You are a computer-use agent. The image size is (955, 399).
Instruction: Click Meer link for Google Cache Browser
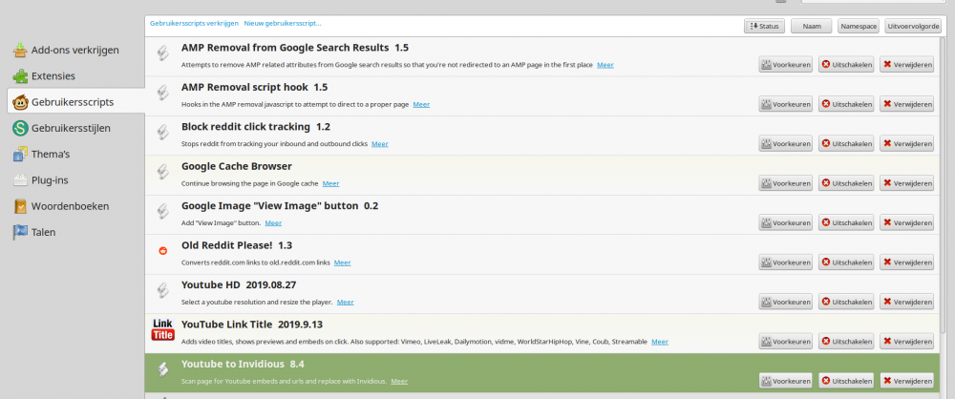330,183
